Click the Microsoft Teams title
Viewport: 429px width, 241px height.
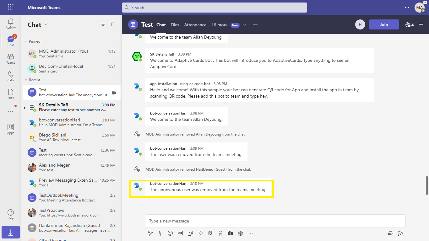pos(44,8)
